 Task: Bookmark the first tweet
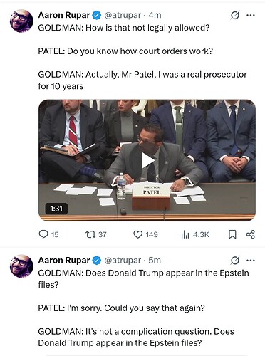click(232, 234)
